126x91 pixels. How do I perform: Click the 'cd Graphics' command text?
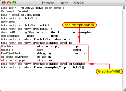click(77, 64)
